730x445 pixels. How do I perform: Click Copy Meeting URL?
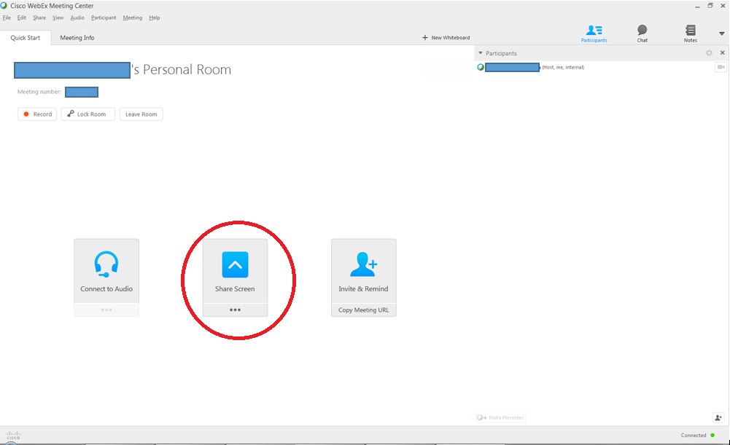tap(364, 310)
